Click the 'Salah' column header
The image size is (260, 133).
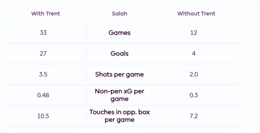[x=119, y=14]
